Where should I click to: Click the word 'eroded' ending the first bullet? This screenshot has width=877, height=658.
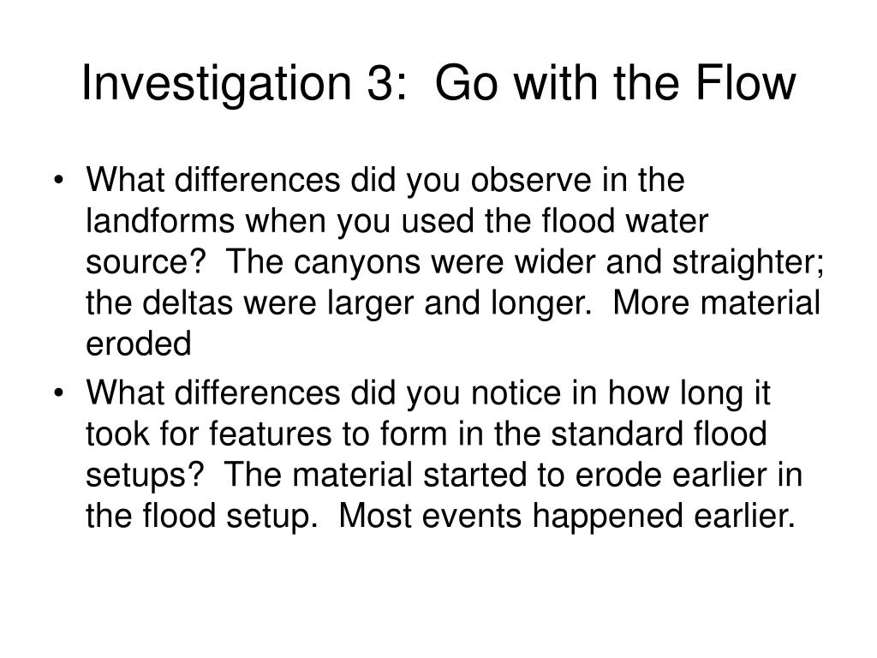click(x=139, y=344)
